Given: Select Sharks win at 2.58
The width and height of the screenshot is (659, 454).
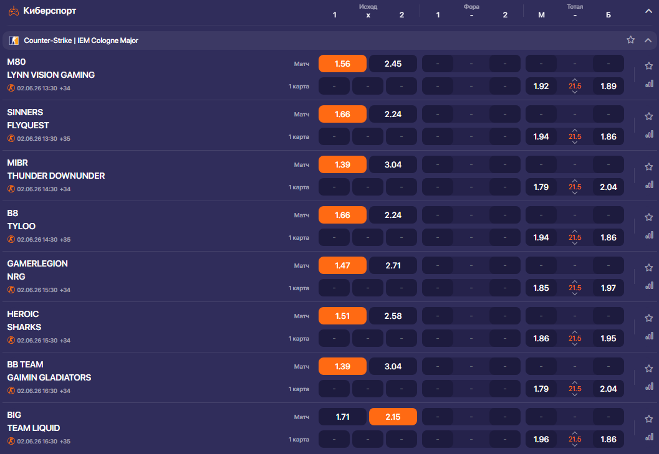Looking at the screenshot, I should [x=393, y=316].
